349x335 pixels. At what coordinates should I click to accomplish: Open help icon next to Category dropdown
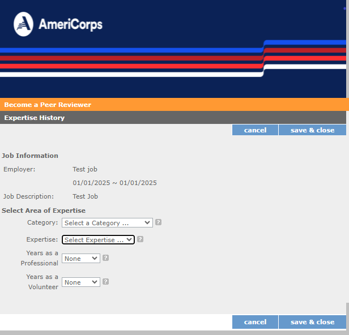[159, 222]
